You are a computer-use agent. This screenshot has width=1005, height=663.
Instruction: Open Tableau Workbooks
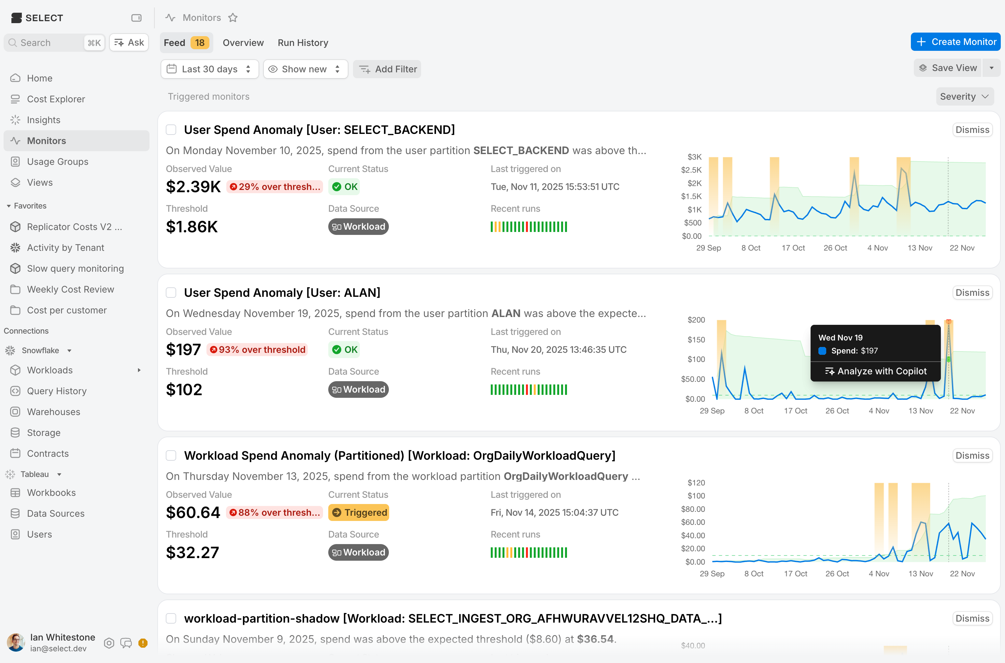(76, 493)
